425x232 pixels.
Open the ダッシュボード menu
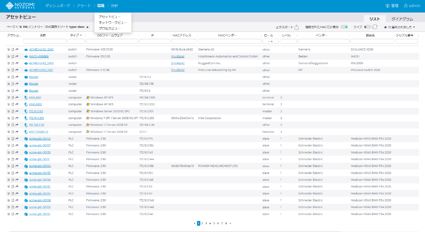(x=58, y=6)
